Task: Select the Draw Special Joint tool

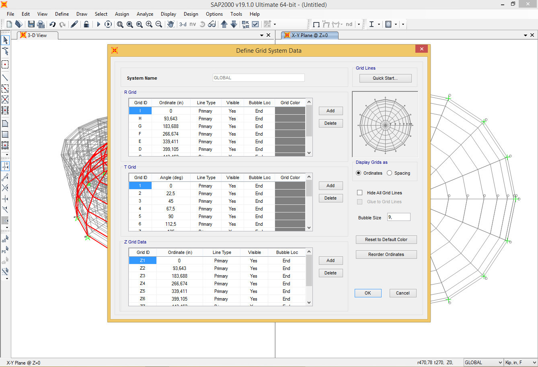Action: [5, 64]
